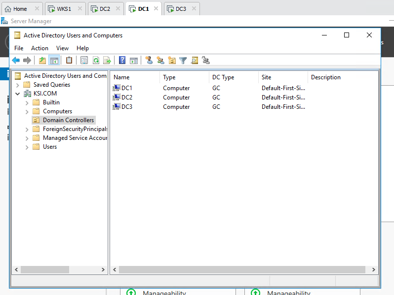The width and height of the screenshot is (394, 295).
Task: Click tree pane horizontal scrollbar left arrow
Action: pyautogui.click(x=16, y=270)
